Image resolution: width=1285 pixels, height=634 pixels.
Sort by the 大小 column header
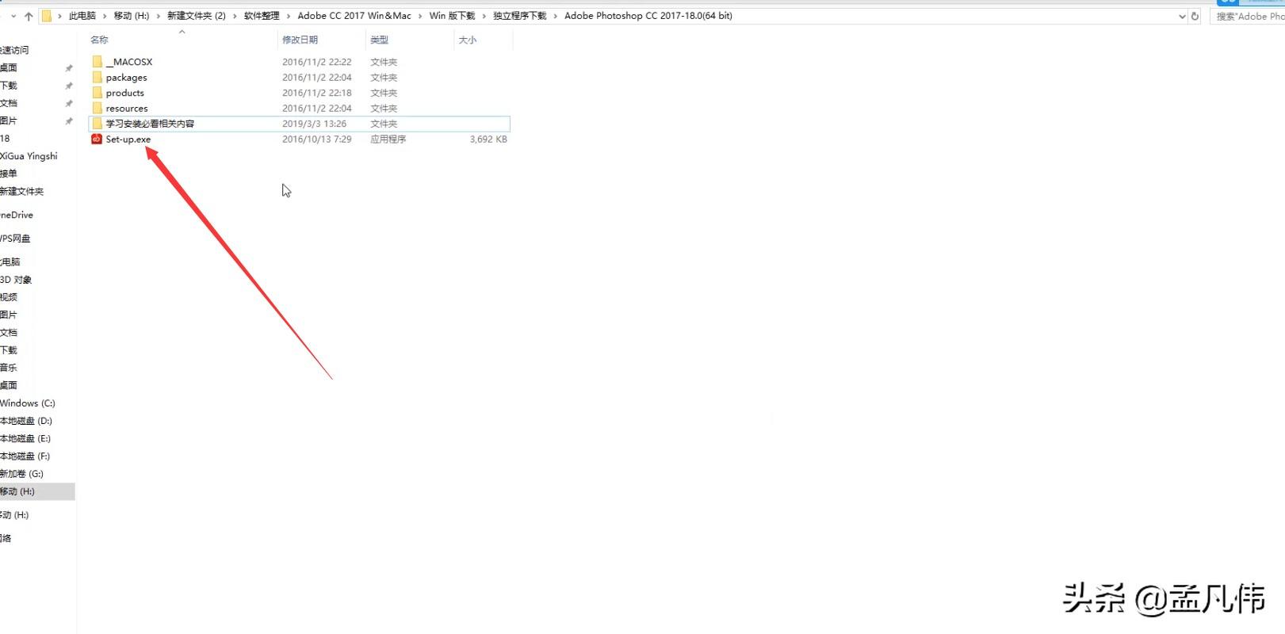[x=468, y=40]
